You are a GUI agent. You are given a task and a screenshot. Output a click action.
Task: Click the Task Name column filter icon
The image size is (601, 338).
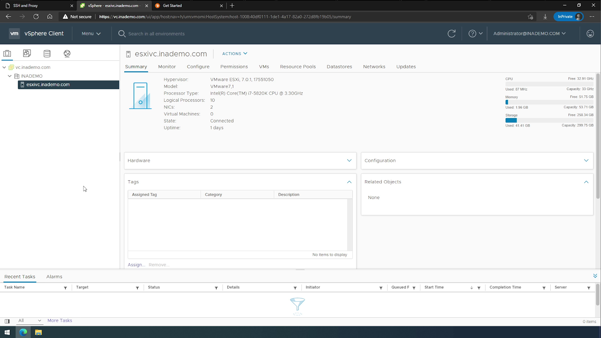click(x=65, y=288)
